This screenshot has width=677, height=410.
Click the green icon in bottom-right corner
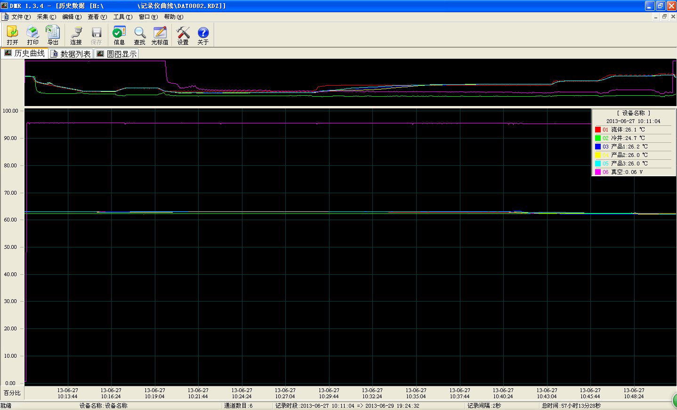point(674,401)
